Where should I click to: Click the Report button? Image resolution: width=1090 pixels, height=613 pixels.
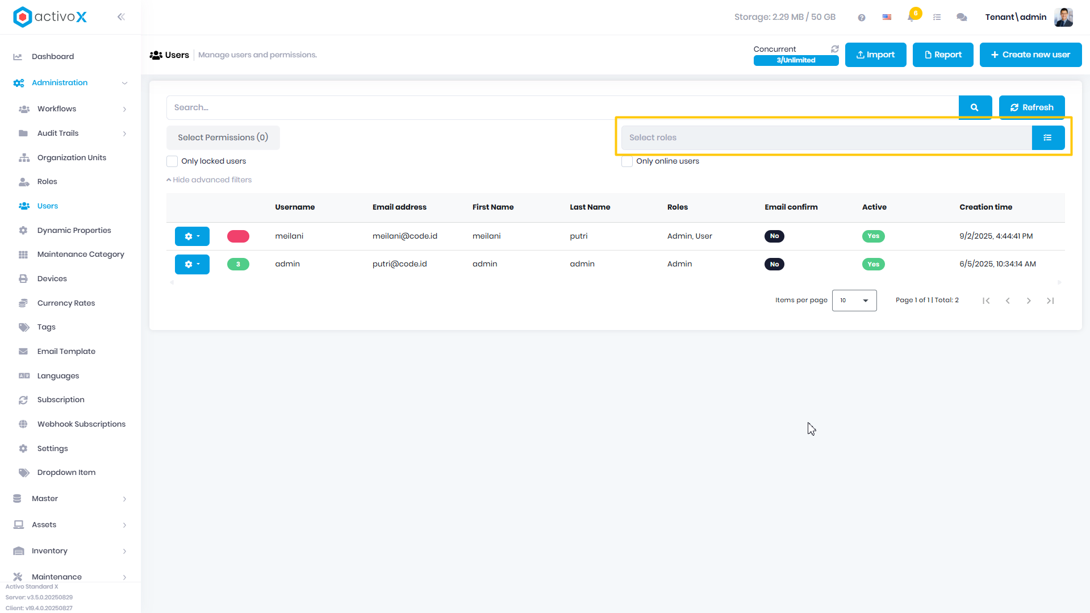943,55
